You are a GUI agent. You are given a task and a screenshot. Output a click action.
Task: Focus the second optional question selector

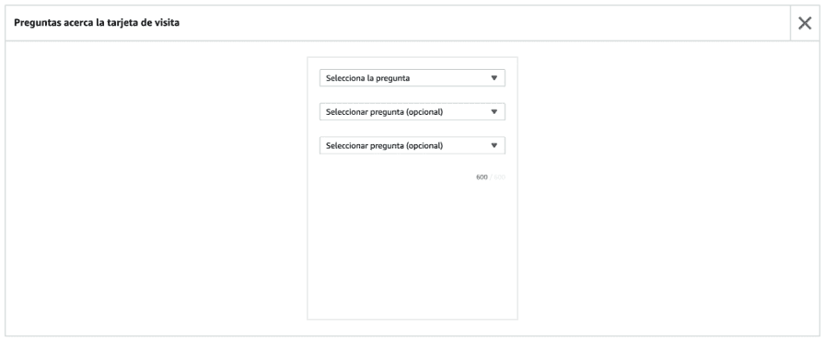412,145
